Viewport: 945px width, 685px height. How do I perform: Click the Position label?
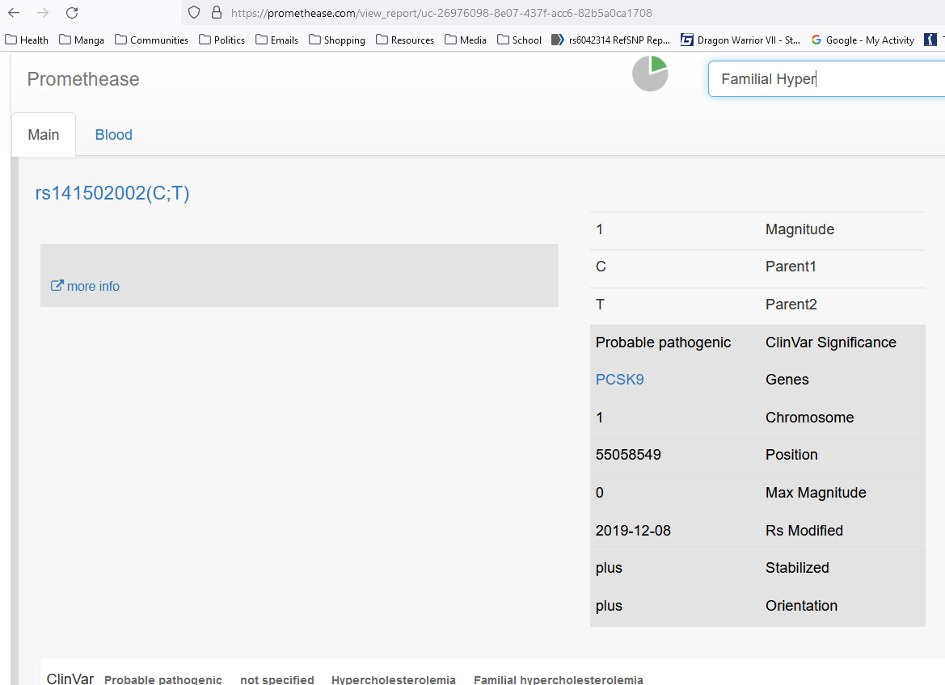click(791, 455)
